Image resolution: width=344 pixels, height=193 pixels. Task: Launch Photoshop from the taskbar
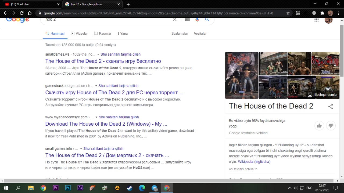(68, 188)
